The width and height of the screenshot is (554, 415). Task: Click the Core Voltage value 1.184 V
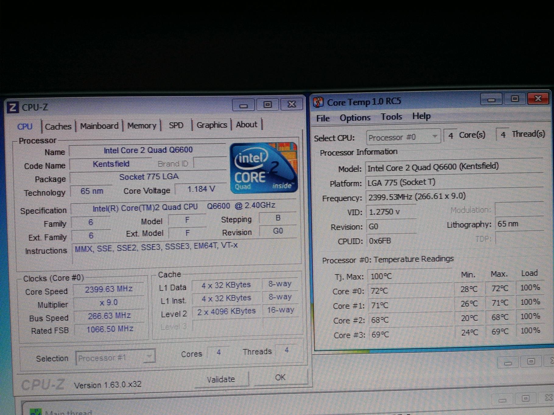[x=201, y=189]
